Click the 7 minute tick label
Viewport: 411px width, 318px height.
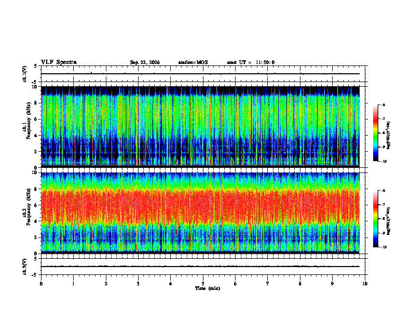[x=268, y=284]
